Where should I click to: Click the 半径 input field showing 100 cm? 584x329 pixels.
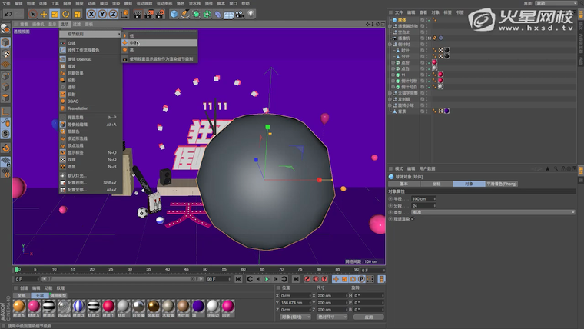[423, 198]
